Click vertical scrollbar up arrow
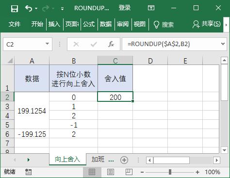The height and width of the screenshot is (178, 230). point(224,61)
